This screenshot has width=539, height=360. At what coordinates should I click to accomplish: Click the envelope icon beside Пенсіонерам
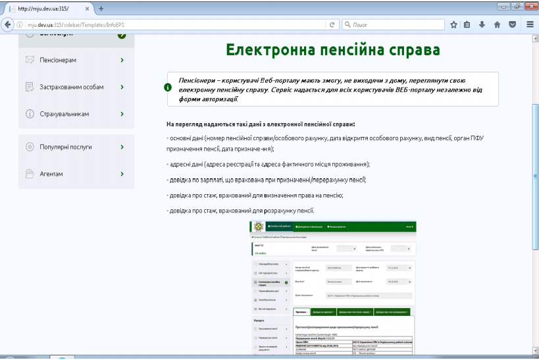pyautogui.click(x=30, y=60)
